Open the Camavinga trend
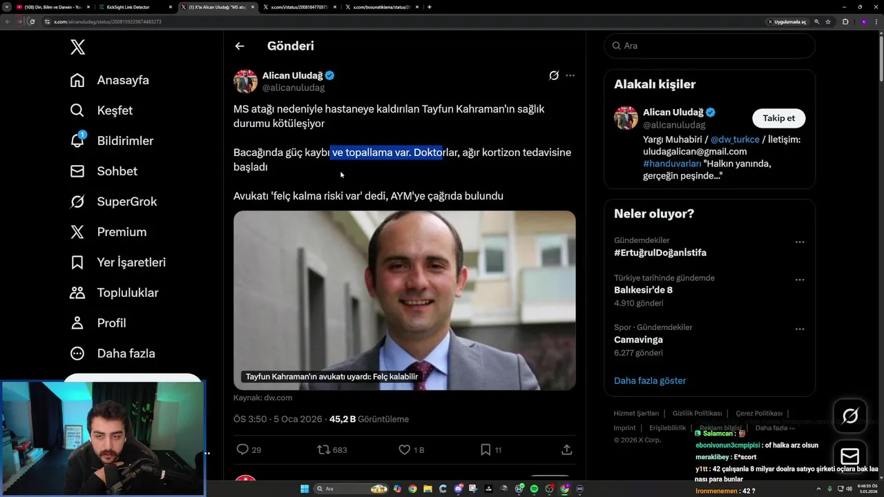 (638, 340)
